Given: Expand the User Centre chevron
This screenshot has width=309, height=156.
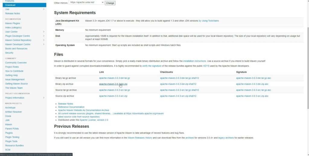Looking at the screenshot, I should pyautogui.click(x=43, y=32).
